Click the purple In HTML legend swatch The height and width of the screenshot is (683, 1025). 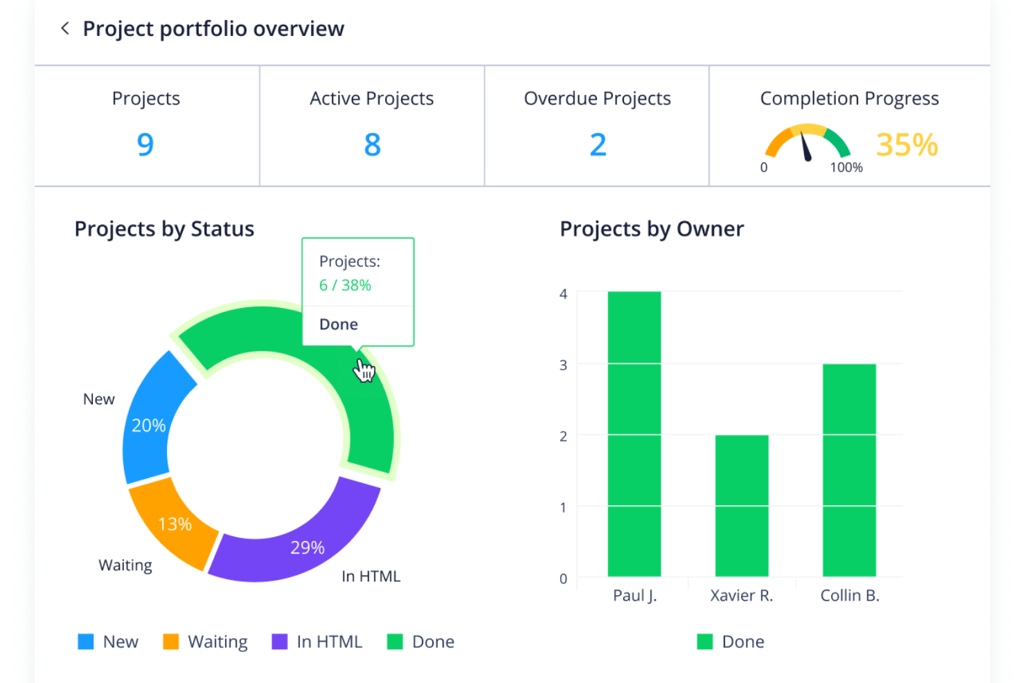point(280,641)
